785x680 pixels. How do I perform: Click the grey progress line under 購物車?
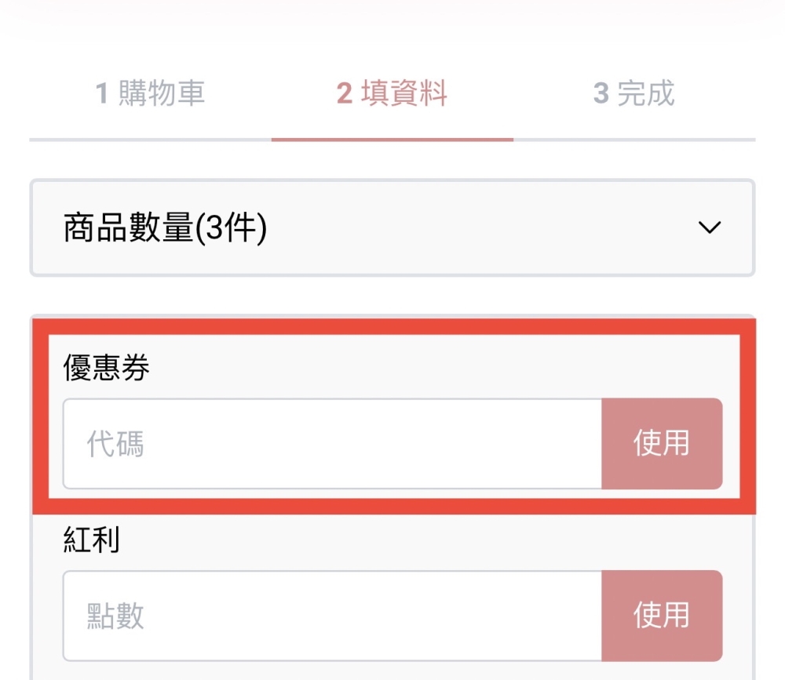tap(150, 140)
